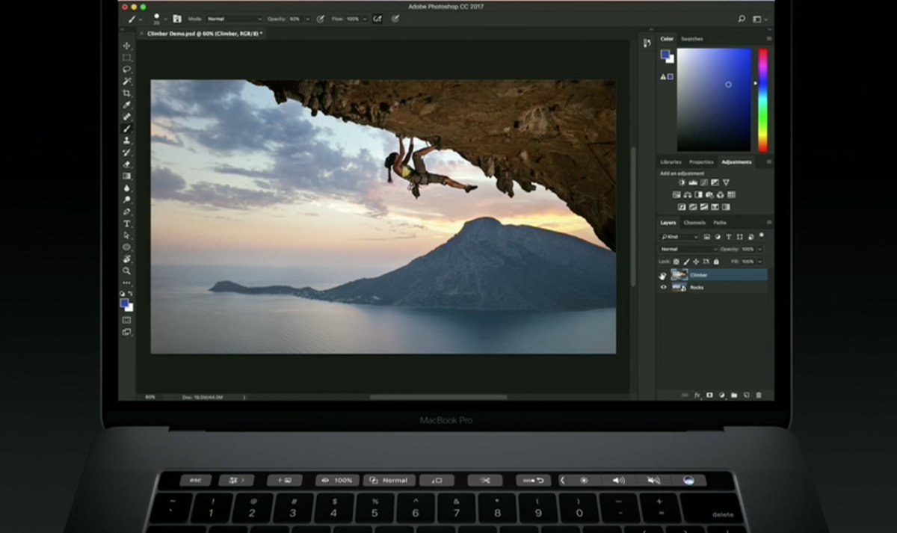This screenshot has height=533, width=897.
Task: Select the Move tool
Action: [127, 46]
